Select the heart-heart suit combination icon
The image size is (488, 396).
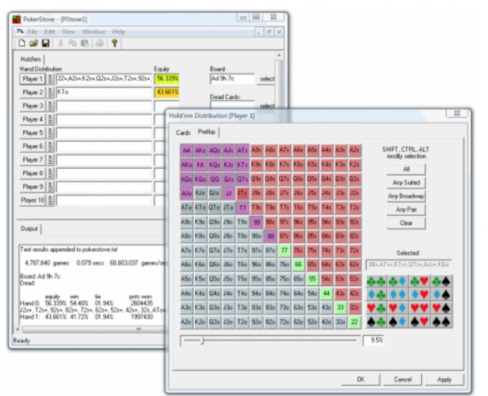[x=418, y=307]
